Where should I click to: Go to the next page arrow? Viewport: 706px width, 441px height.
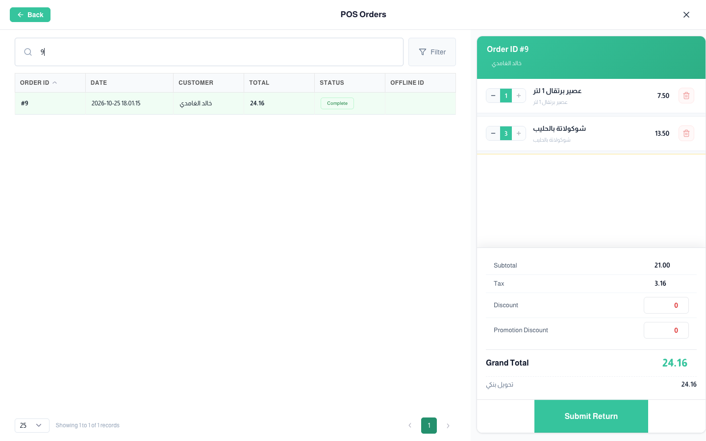point(448,425)
